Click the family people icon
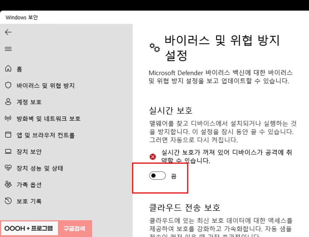The width and height of the screenshot is (309, 237). click(x=8, y=184)
